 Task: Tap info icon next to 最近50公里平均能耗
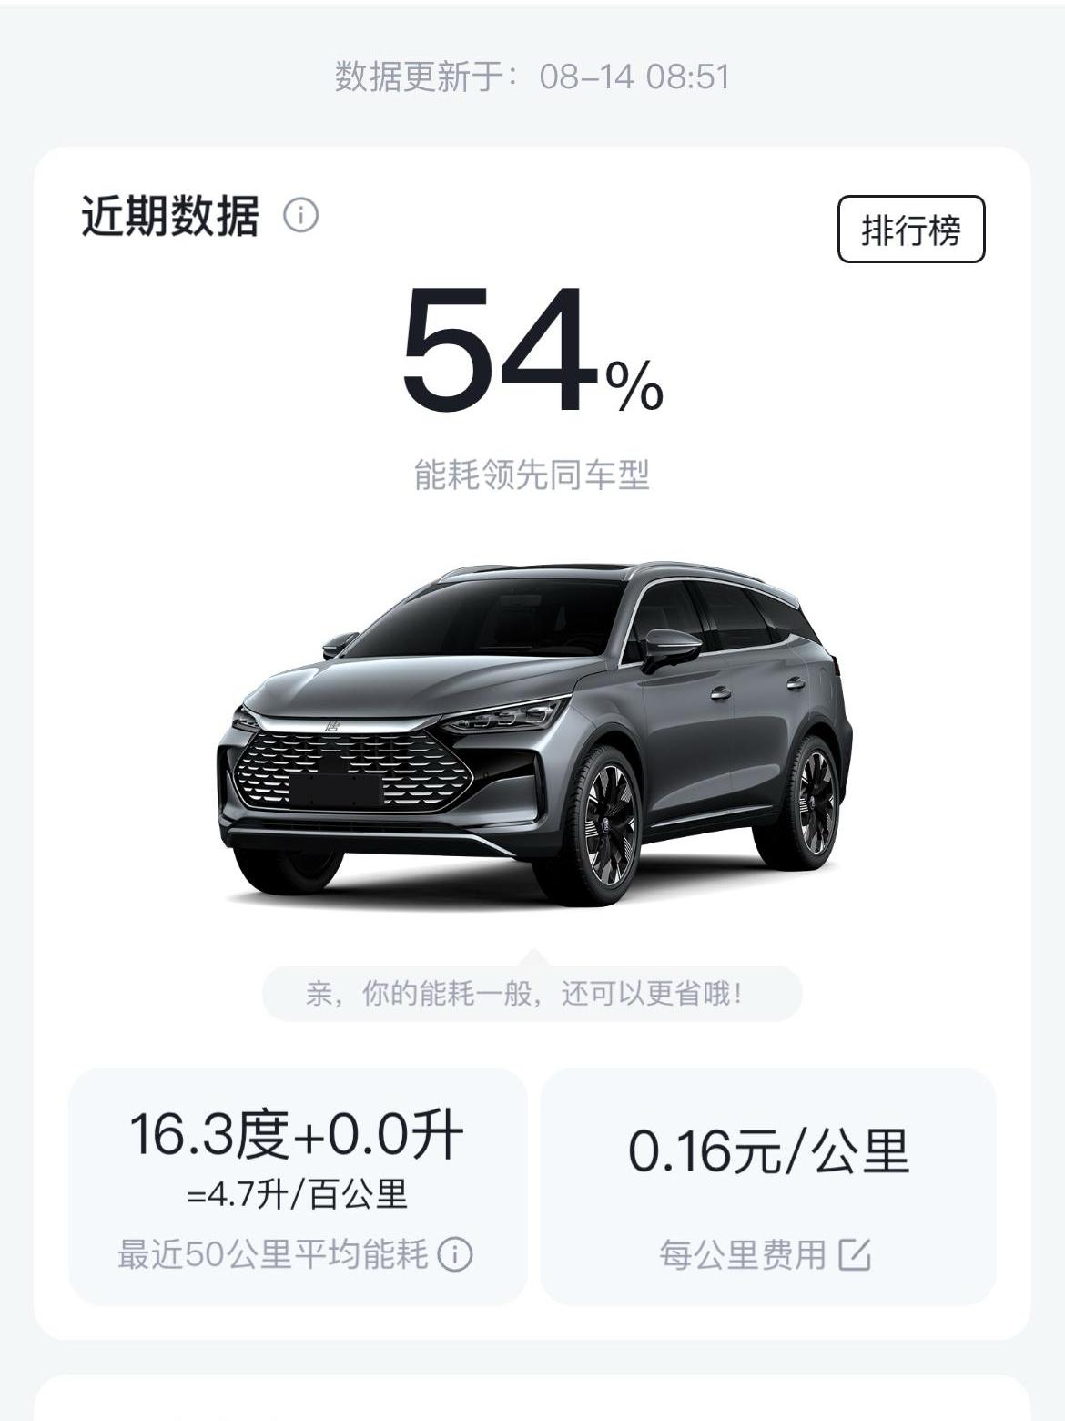pyautogui.click(x=455, y=1254)
